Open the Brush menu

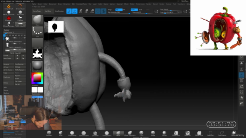click(x=40, y=4)
